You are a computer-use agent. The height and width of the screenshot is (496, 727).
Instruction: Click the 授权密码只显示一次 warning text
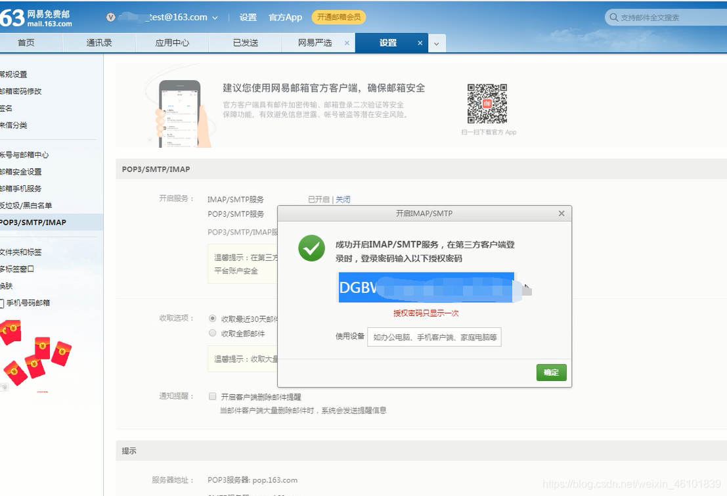pos(426,313)
